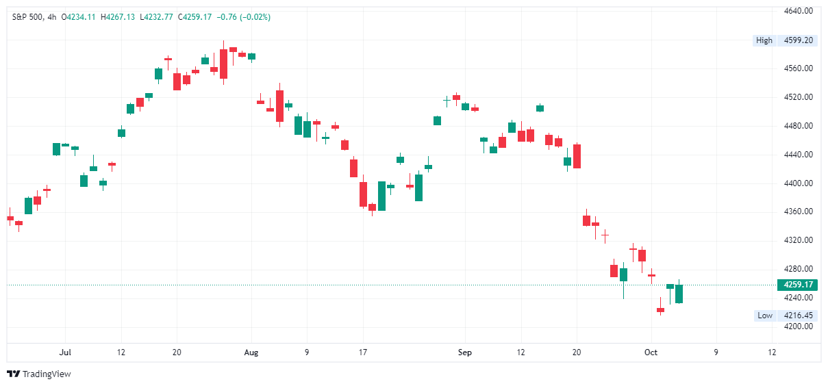Screen dimensions: 828x386
Task: Click the open value O4234.11
Action: [x=79, y=17]
